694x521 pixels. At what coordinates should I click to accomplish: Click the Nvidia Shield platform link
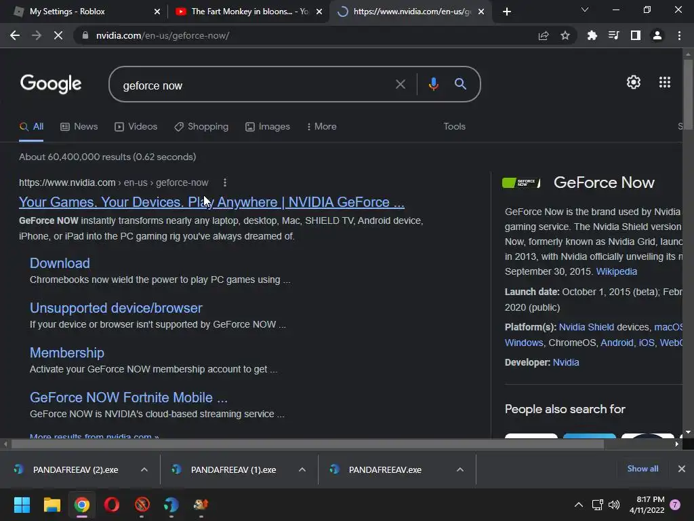[x=586, y=327]
